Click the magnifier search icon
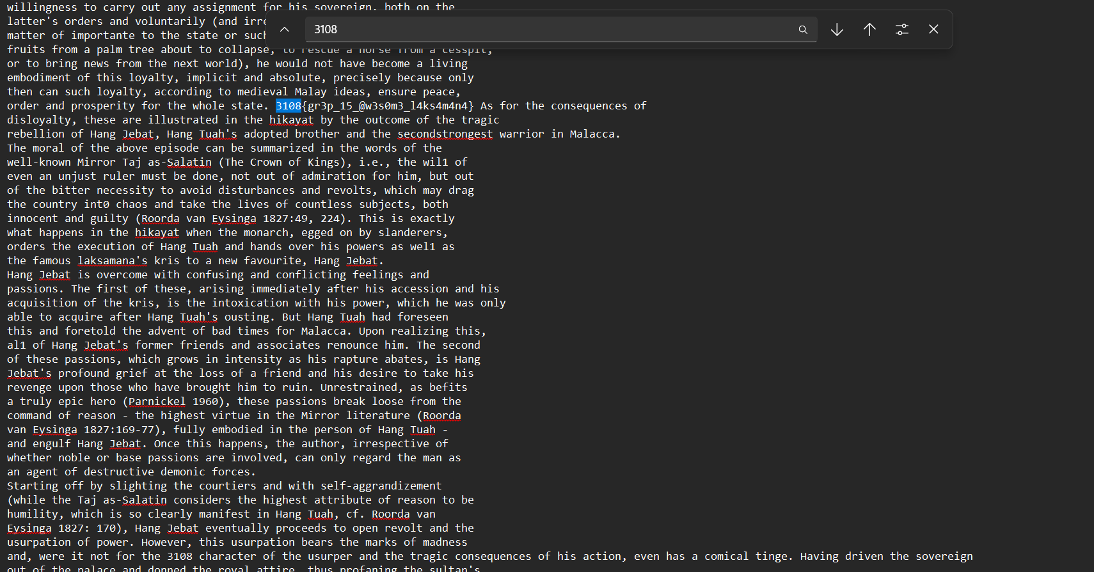 click(x=802, y=29)
